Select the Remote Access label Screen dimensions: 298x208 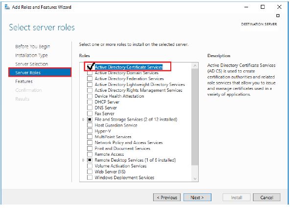tap(109, 154)
